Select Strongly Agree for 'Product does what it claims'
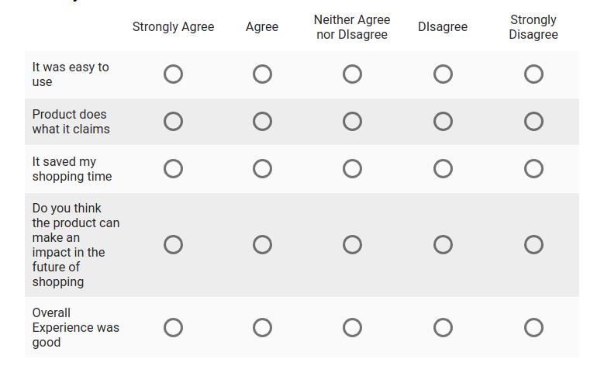This screenshot has width=611, height=383. pyautogui.click(x=173, y=121)
